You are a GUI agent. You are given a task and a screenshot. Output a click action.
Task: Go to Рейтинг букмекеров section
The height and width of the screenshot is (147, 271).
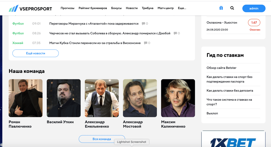click(92, 8)
